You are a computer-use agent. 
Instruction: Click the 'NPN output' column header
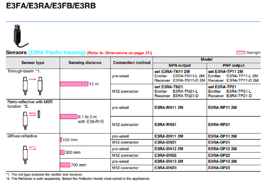click(x=180, y=66)
